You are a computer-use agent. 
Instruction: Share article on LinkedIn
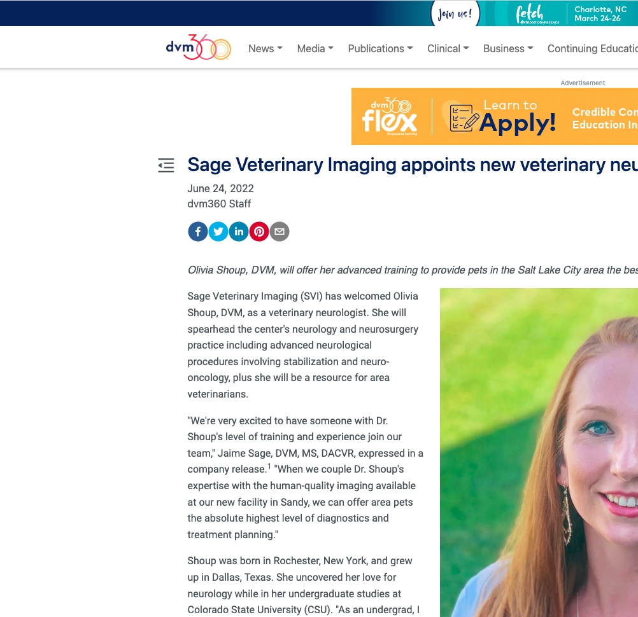pyautogui.click(x=239, y=232)
